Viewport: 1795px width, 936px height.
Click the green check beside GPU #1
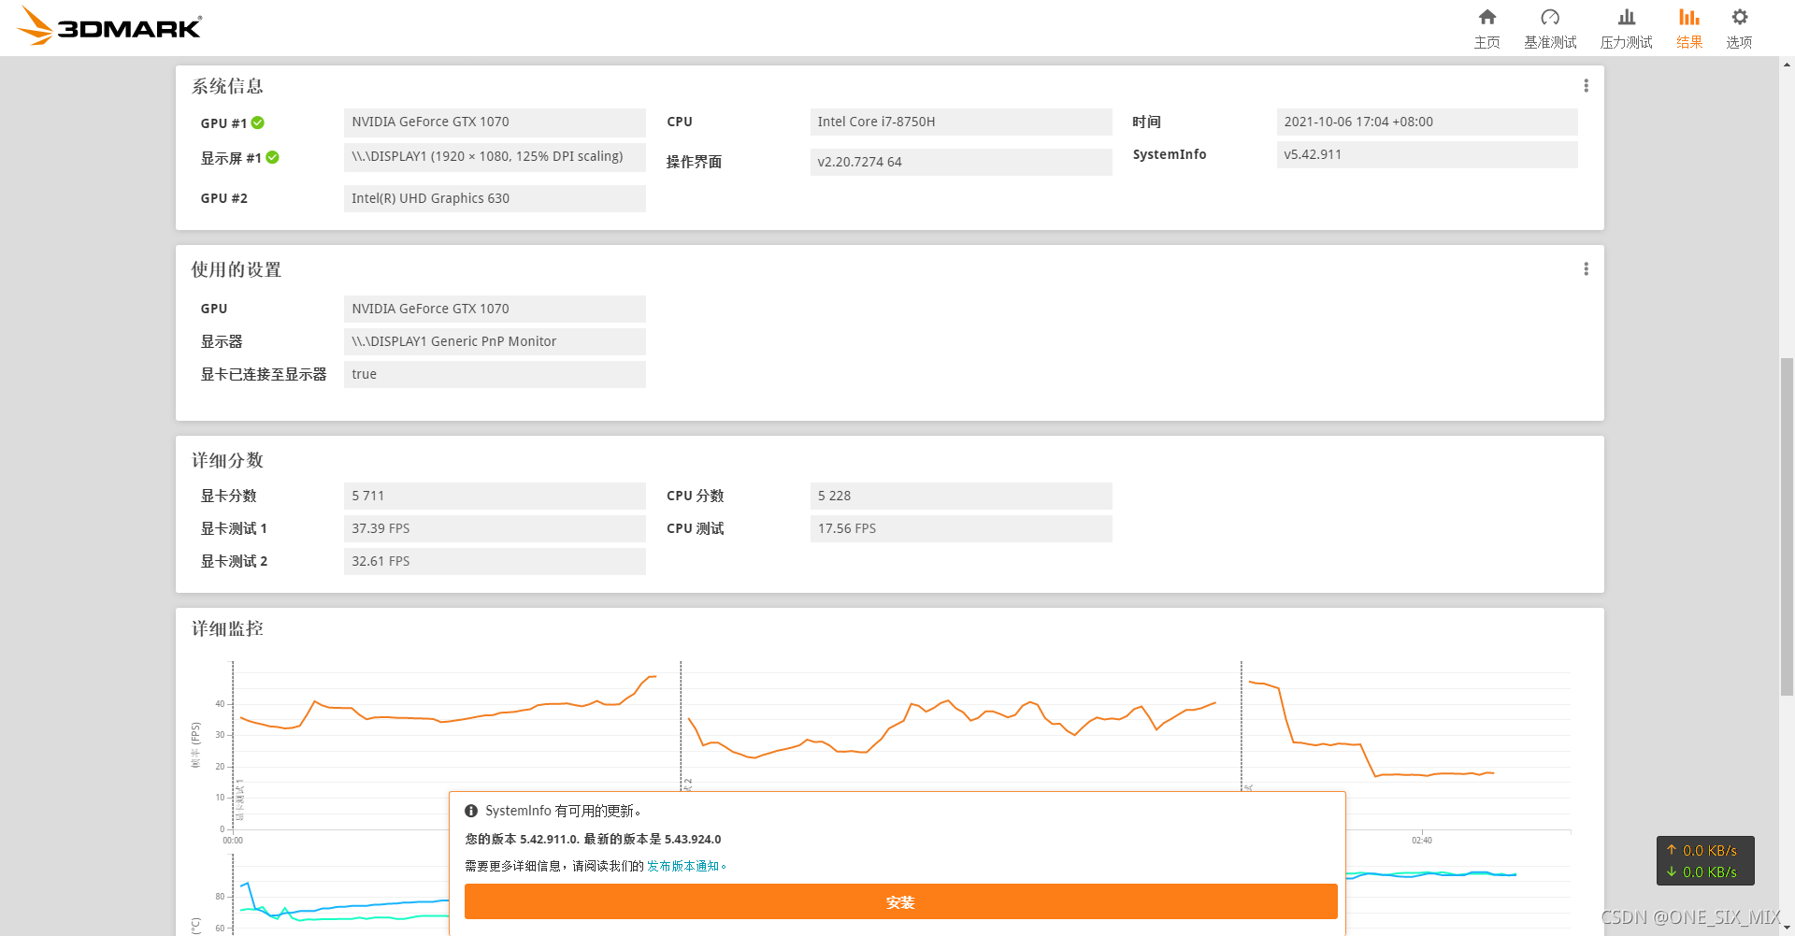[258, 122]
